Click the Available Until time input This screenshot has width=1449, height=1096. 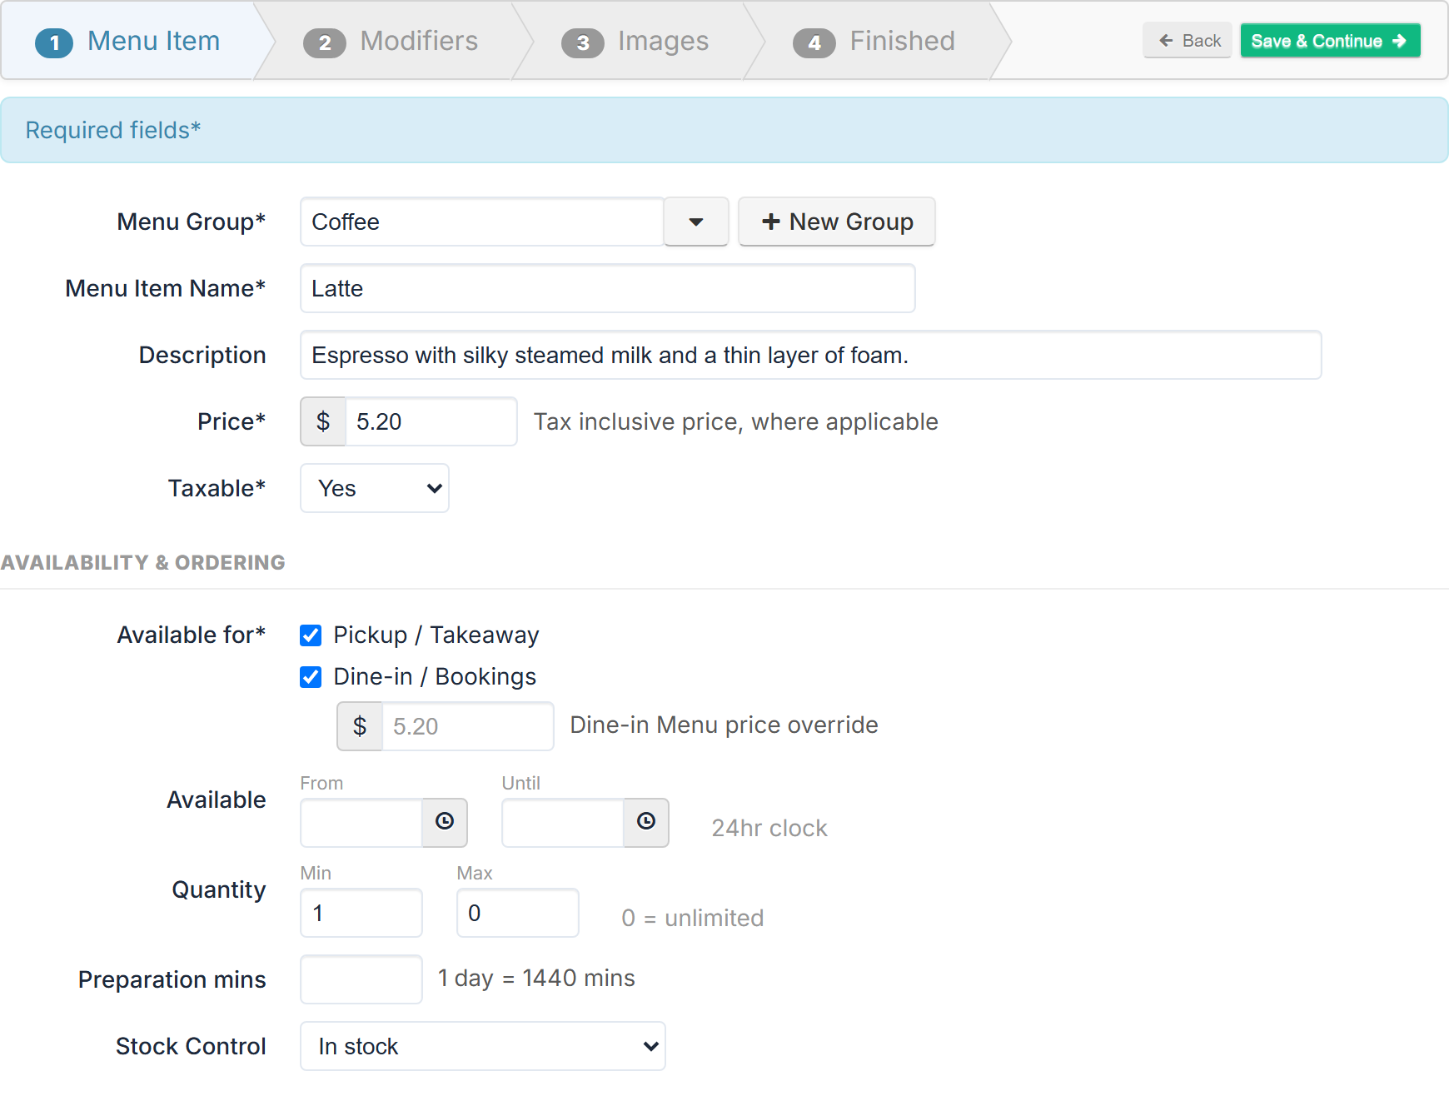point(563,823)
